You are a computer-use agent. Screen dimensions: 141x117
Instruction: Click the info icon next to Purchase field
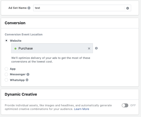96,48
